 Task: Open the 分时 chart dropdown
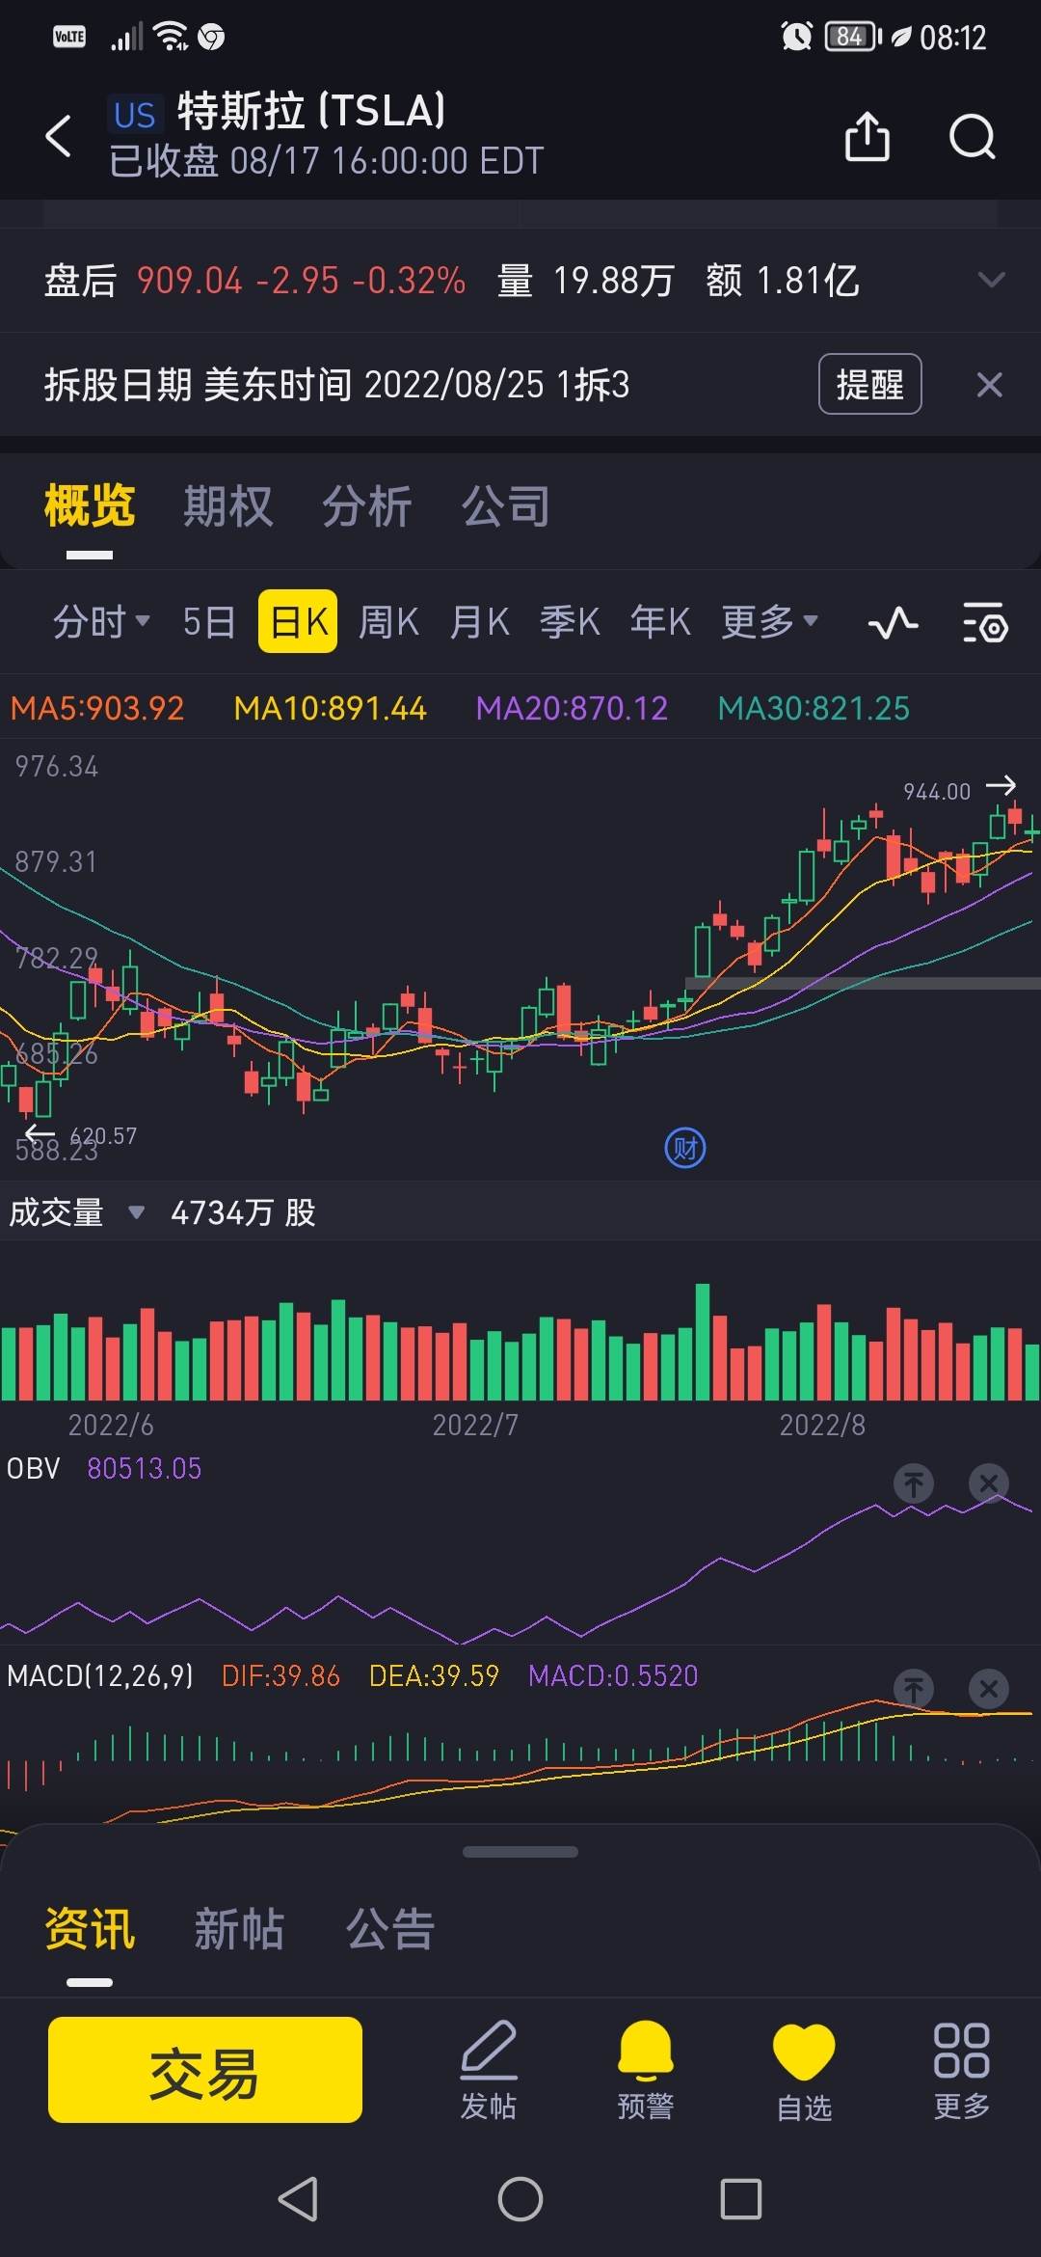tap(101, 622)
